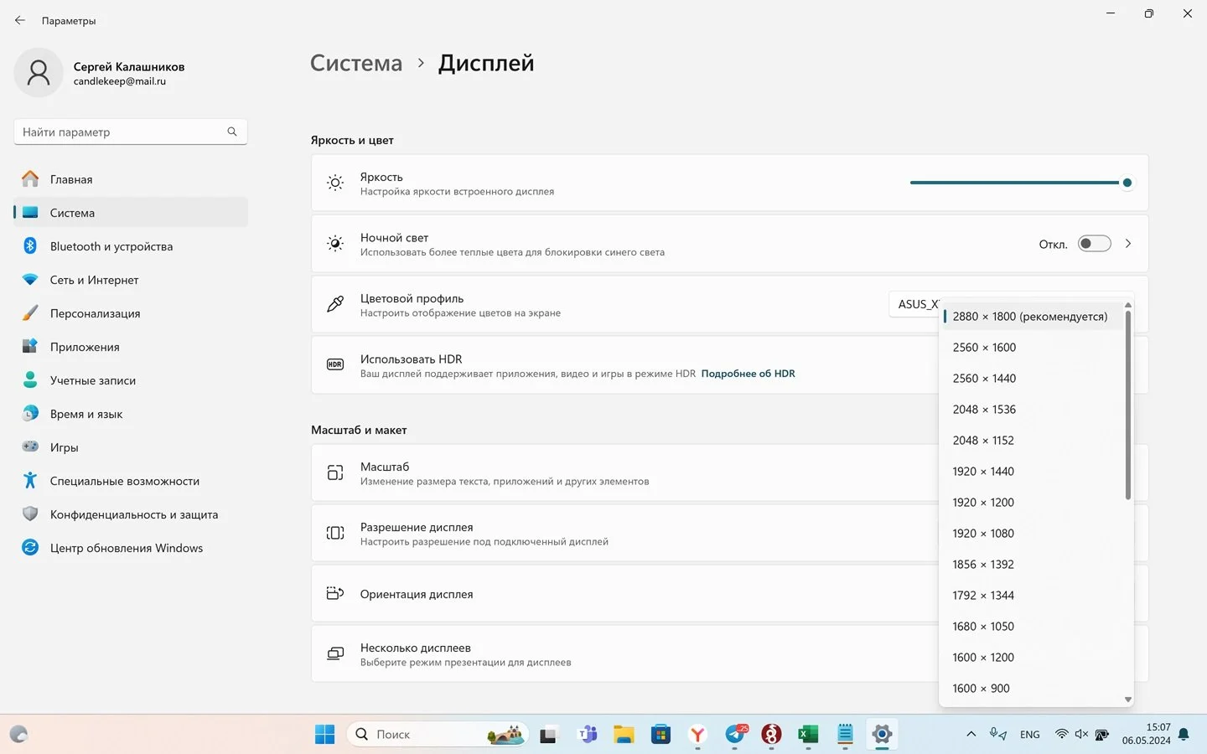The height and width of the screenshot is (754, 1207).
Task: Click the resolution list scroll-up arrow
Action: (1128, 305)
